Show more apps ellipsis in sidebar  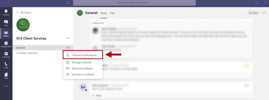coord(6,86)
